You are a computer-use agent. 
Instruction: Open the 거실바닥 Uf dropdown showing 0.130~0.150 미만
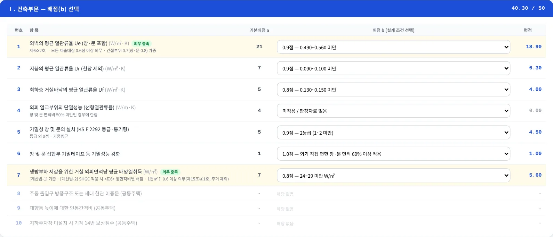click(393, 90)
